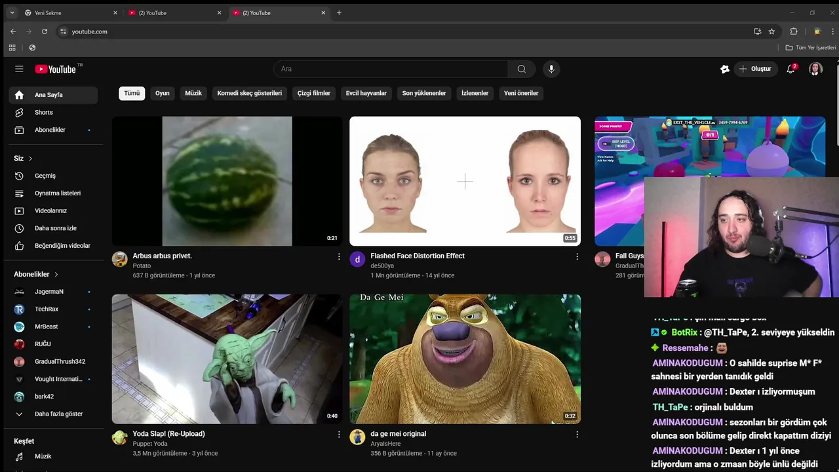Open Daha sonra izle list
Screen dimensions: 839x472
(53, 228)
